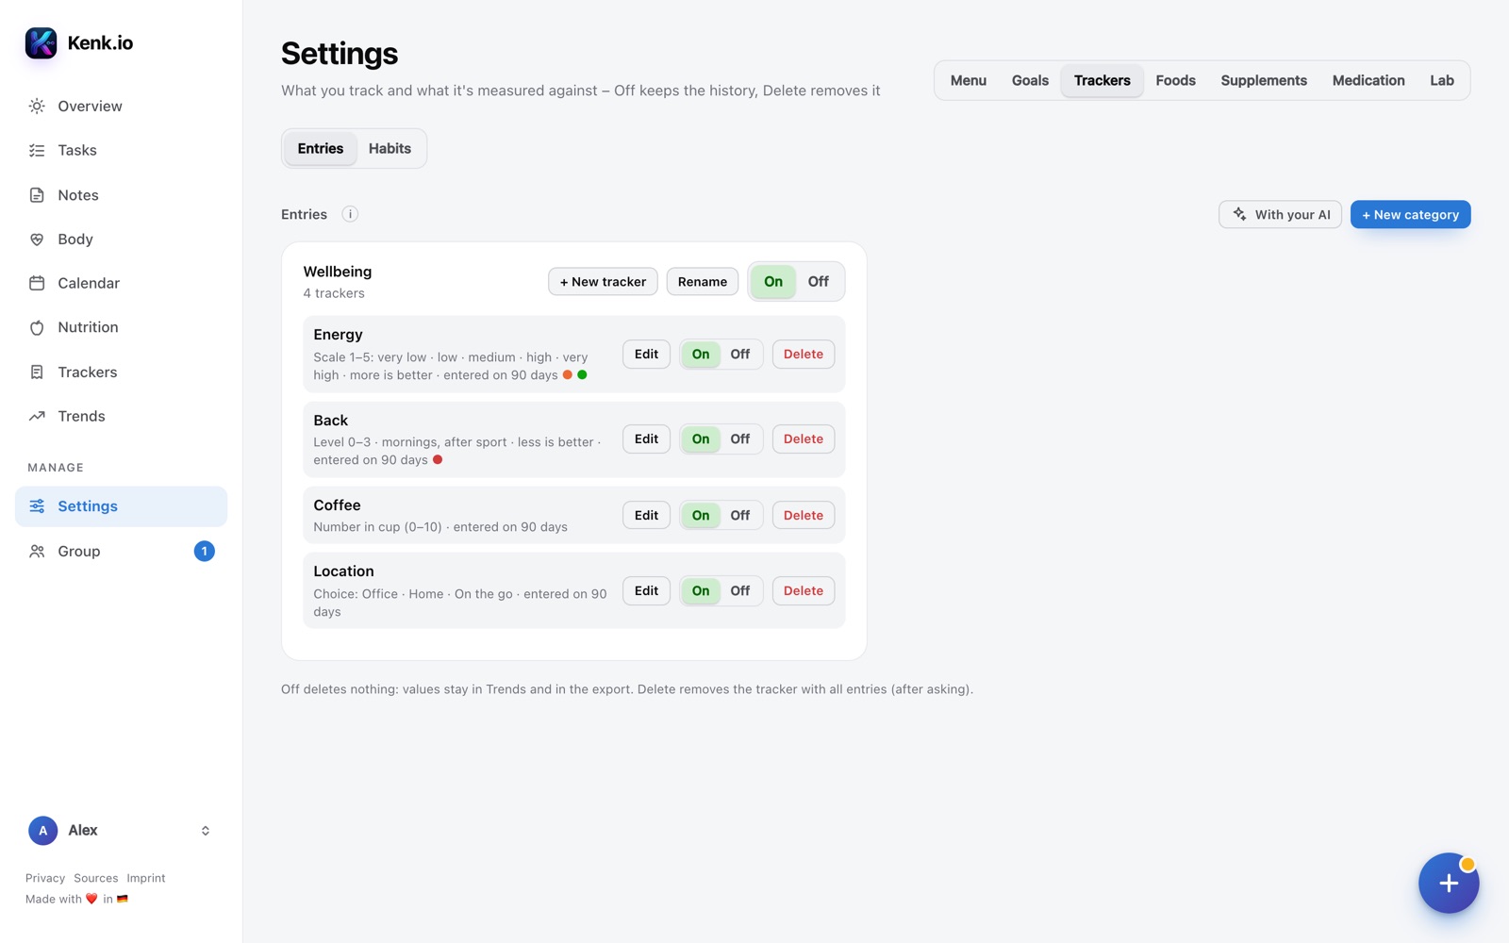Expand the Alex account switcher chevron
Screen dimensions: 1509x943
click(x=206, y=831)
